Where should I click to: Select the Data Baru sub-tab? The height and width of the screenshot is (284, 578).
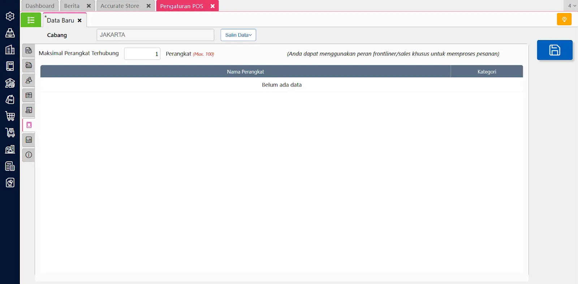60,21
